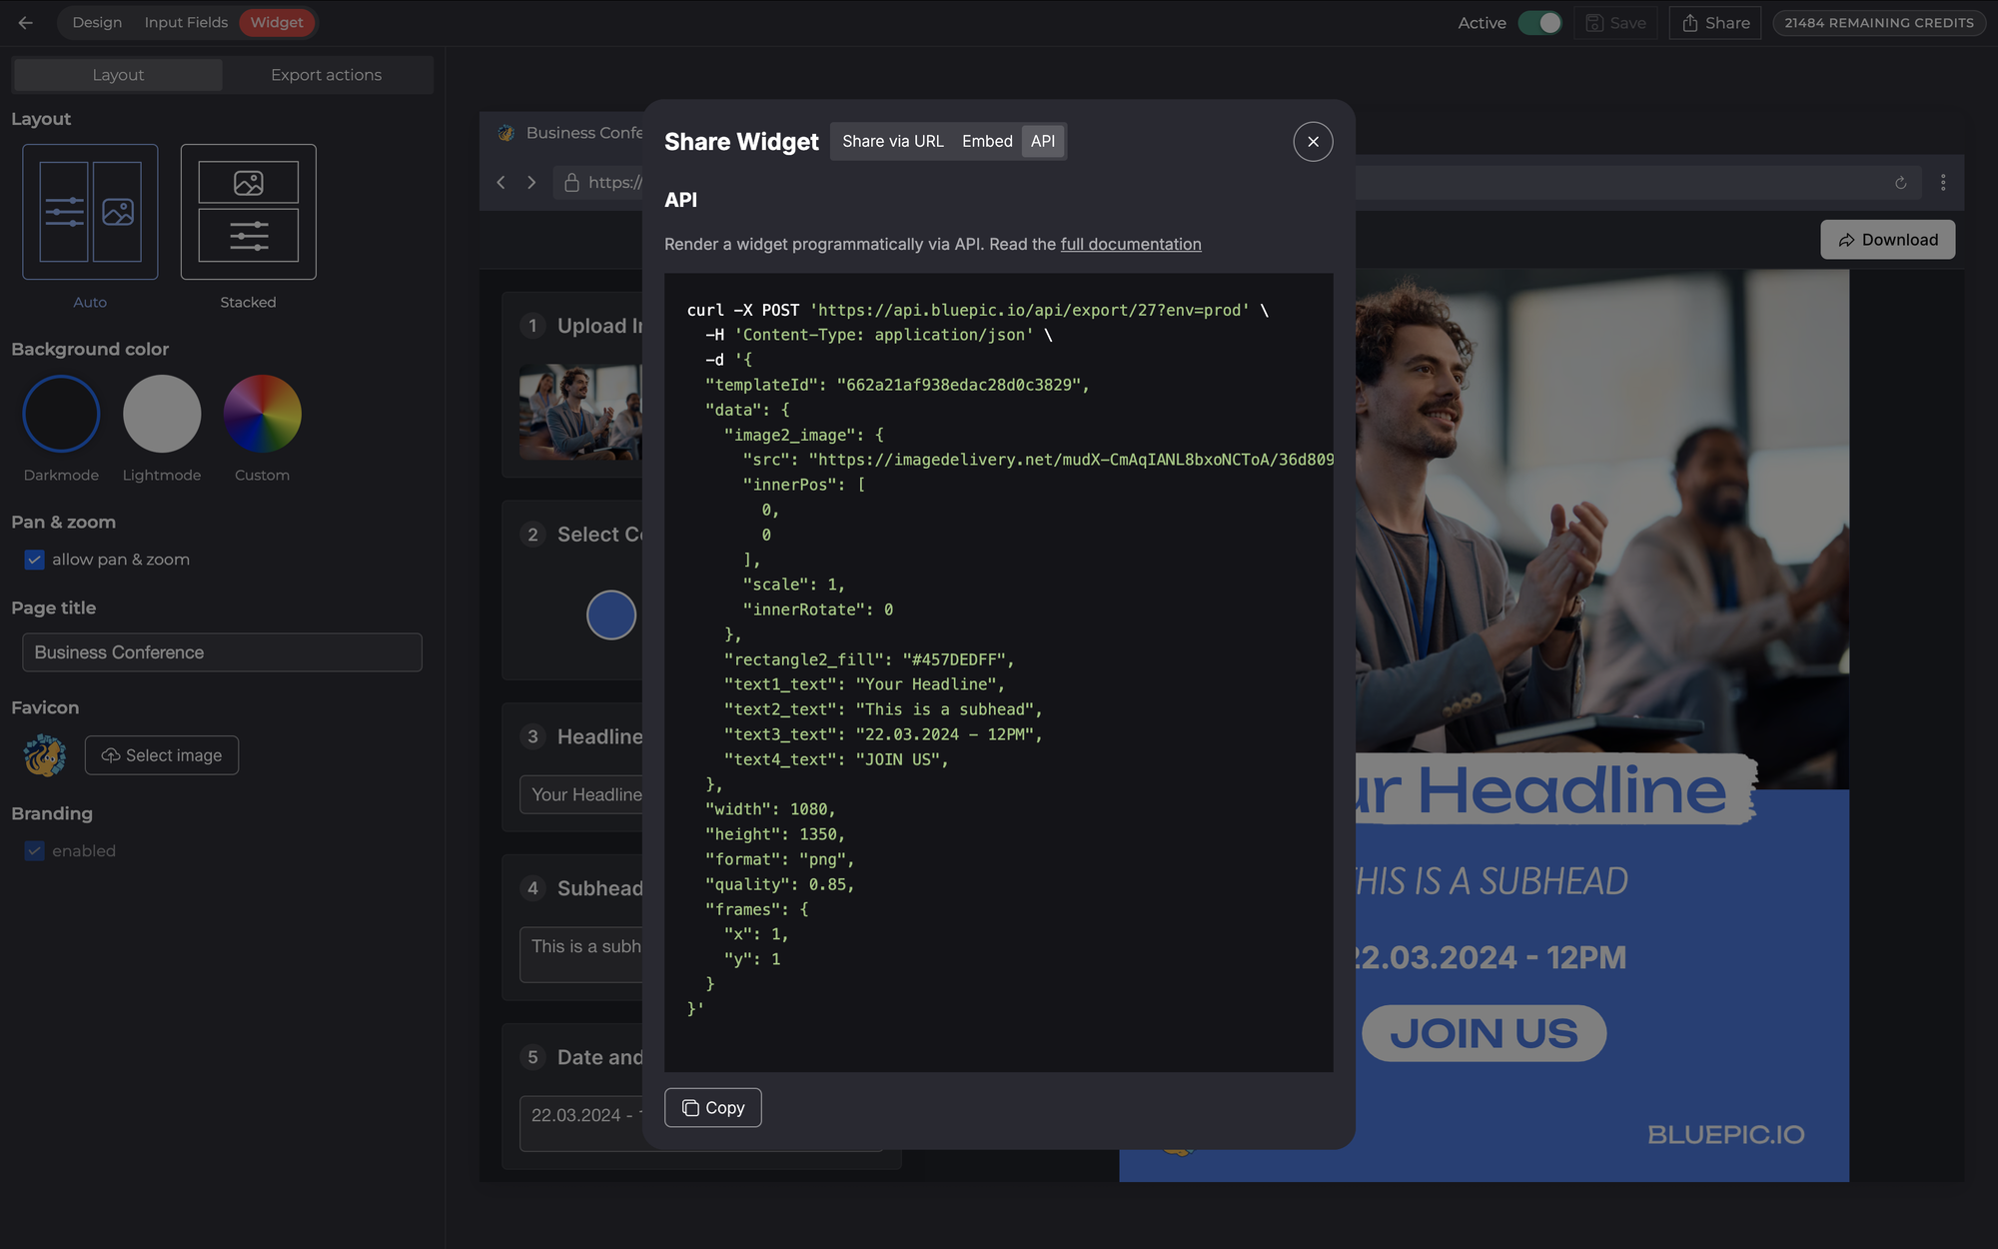The width and height of the screenshot is (1998, 1249).
Task: Click the date input showing 22.03.2024
Action: pyautogui.click(x=581, y=1123)
